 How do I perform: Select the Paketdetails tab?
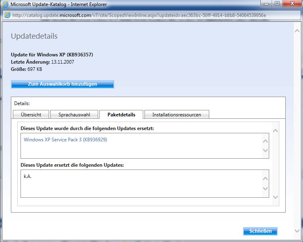click(x=122, y=114)
